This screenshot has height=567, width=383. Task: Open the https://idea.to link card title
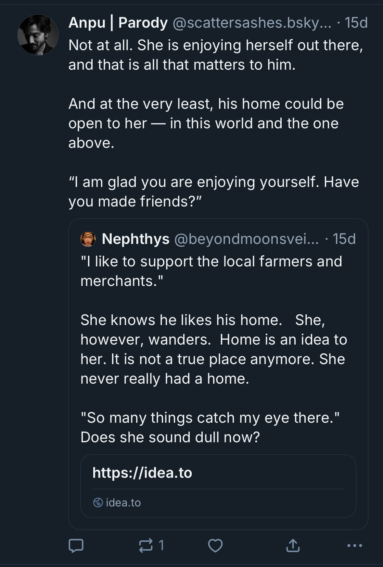coord(142,473)
